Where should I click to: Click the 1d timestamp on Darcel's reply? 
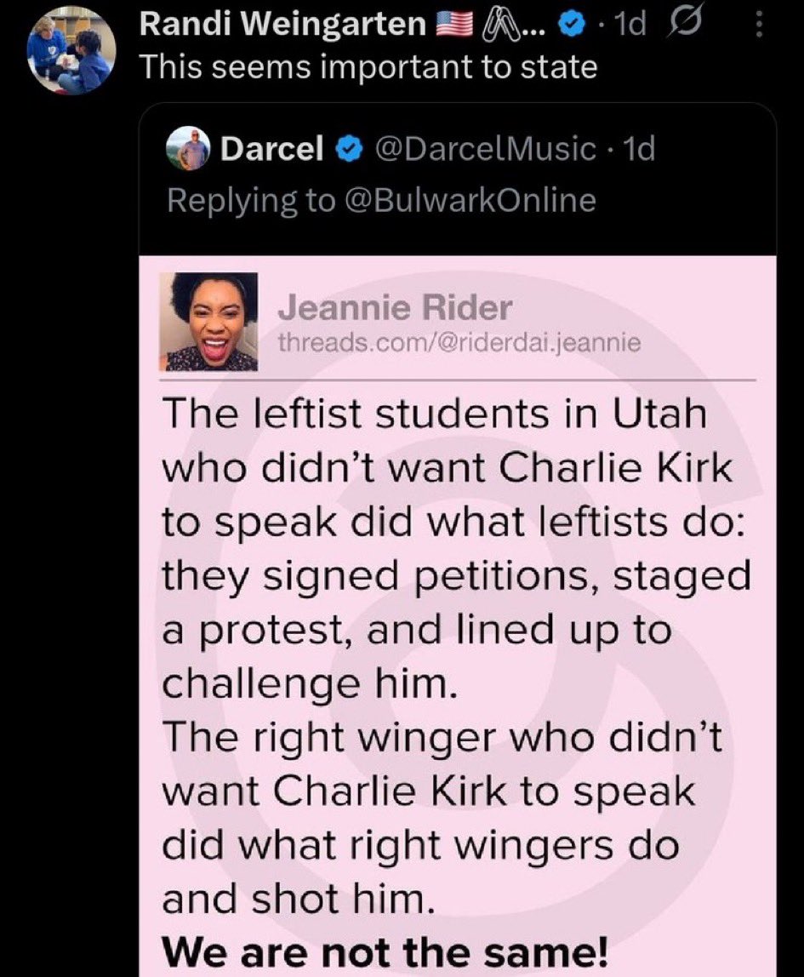pos(639,150)
